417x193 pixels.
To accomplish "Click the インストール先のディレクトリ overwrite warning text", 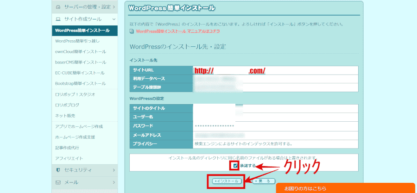I will [x=243, y=158].
